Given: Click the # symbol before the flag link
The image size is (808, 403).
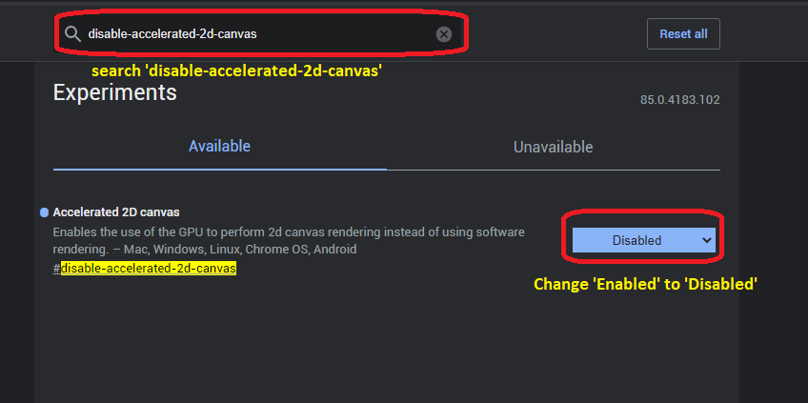Looking at the screenshot, I should pos(56,269).
